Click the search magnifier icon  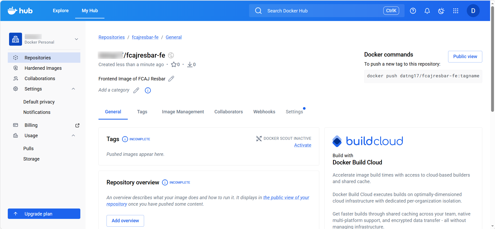(x=258, y=11)
